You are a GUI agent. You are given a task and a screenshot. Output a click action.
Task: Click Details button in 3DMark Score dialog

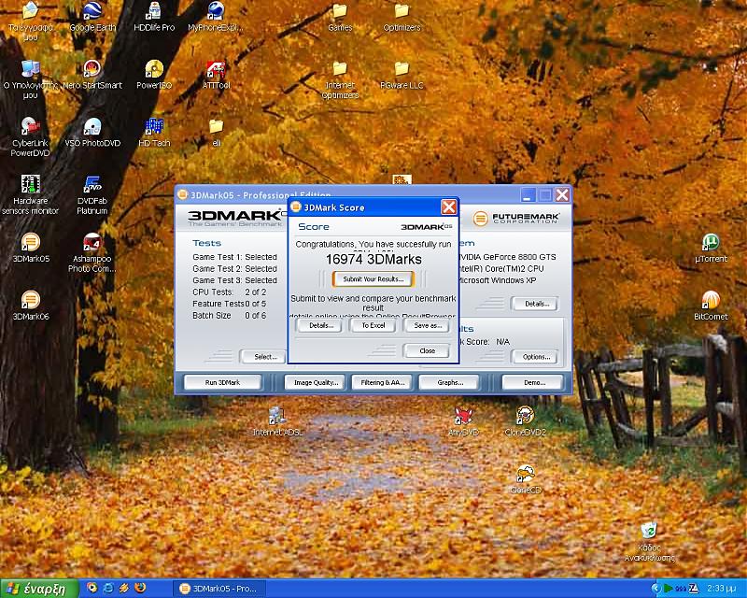(x=321, y=325)
